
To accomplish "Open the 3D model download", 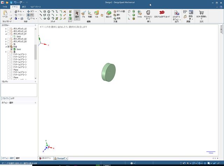I will [162, 14].
